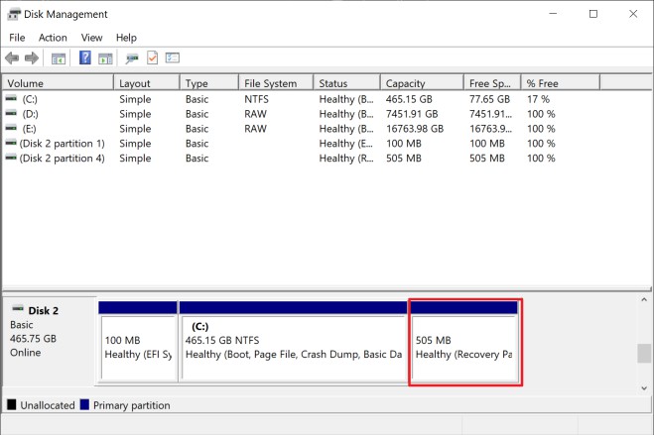Select drive icon of Disk 2 partition 4
The height and width of the screenshot is (435, 654).
[x=11, y=158]
